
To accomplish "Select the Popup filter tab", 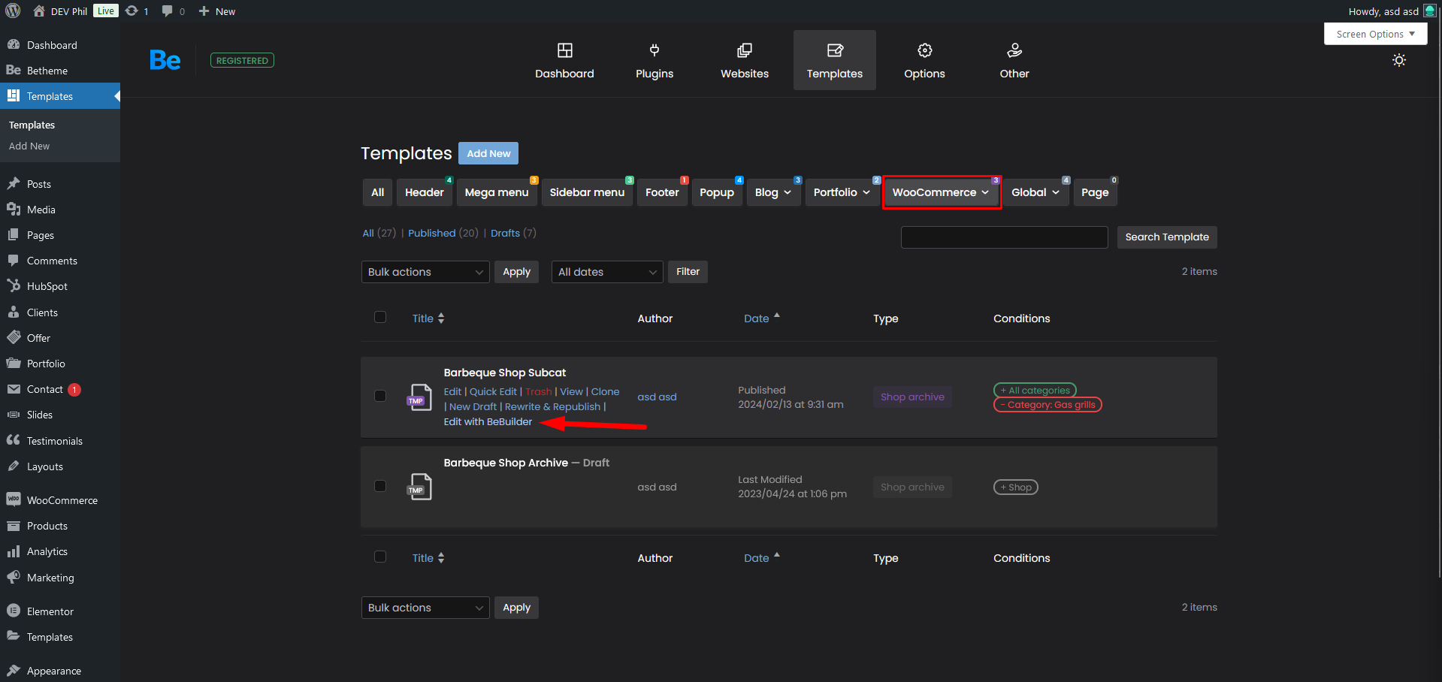I will coord(717,192).
